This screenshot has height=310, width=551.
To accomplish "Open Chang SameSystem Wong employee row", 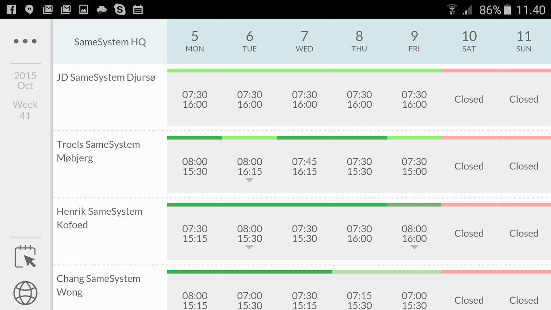I will coord(98,285).
